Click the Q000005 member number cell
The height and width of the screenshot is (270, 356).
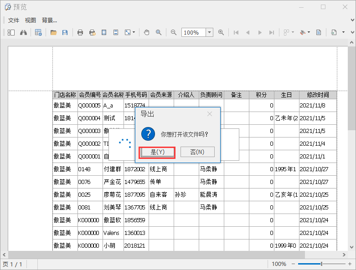pyautogui.click(x=90, y=106)
